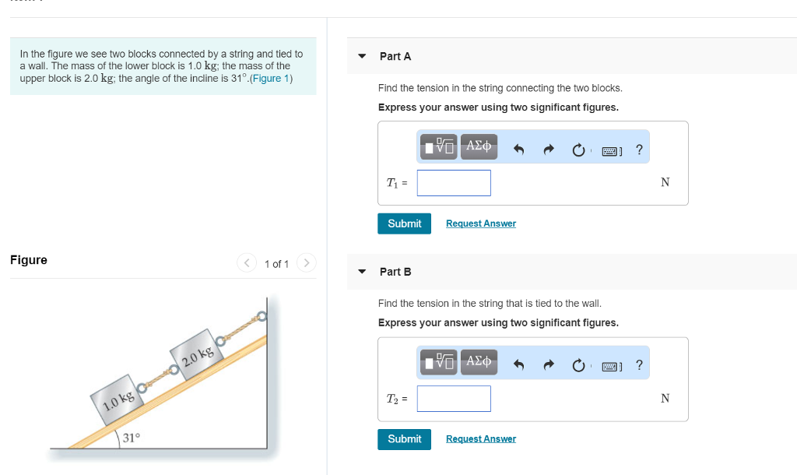Click the undo arrow in Part B toolbar

pyautogui.click(x=518, y=363)
